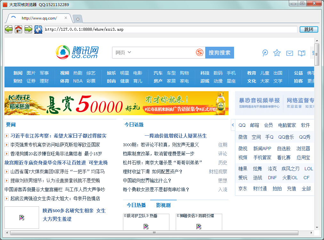This screenshot has height=240, width=324.
Task: Click the Sogou search logo icon
Action: 199,52
